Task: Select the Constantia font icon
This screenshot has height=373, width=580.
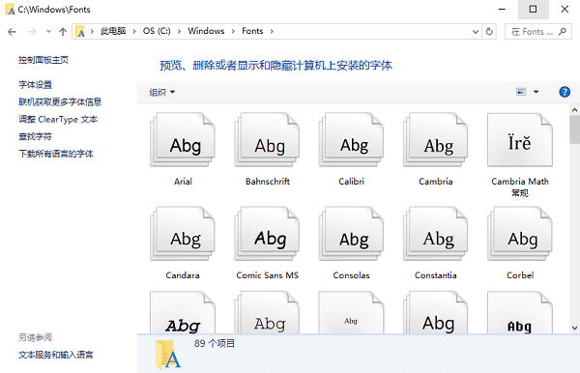Action: (x=436, y=234)
